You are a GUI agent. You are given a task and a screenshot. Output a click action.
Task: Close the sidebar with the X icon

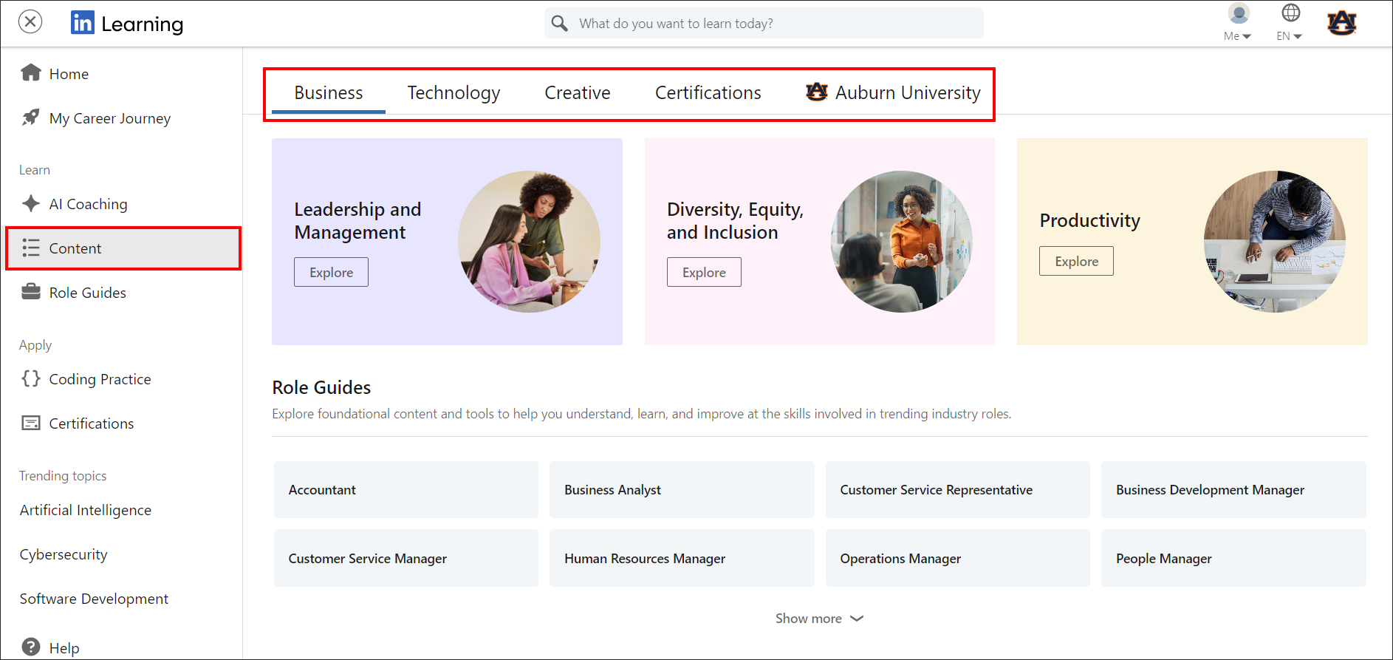[x=30, y=22]
